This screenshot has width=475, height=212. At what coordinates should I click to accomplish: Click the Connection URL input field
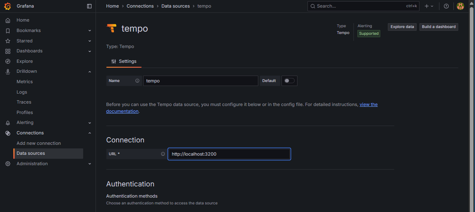click(x=229, y=154)
